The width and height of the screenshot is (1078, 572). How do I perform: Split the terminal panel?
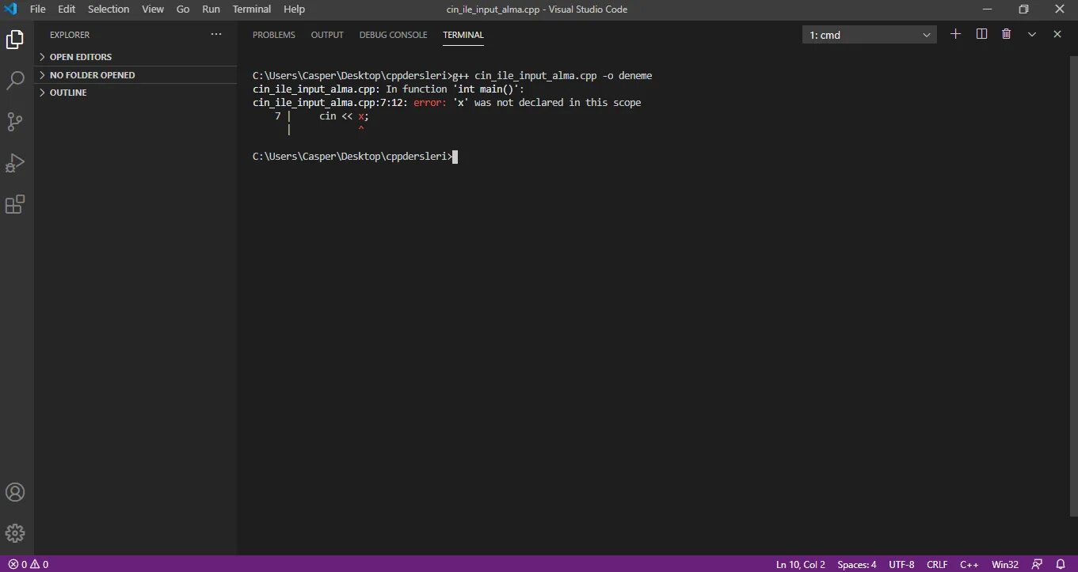(981, 34)
